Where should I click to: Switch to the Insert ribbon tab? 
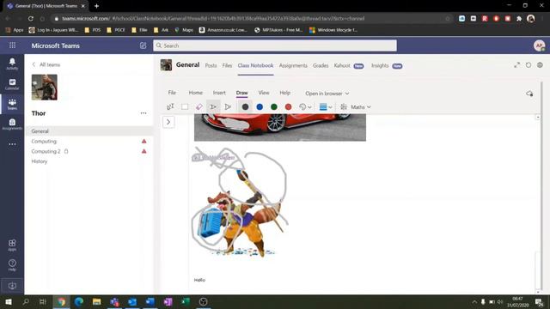[219, 93]
